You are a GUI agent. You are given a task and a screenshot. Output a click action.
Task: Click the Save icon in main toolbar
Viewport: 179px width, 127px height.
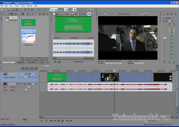[x=10, y=10]
